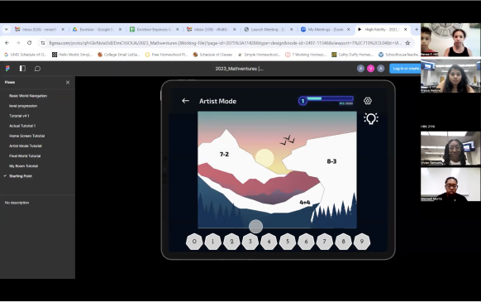Open the Basic World Navigation flow
This screenshot has height=302, width=481.
28,96
